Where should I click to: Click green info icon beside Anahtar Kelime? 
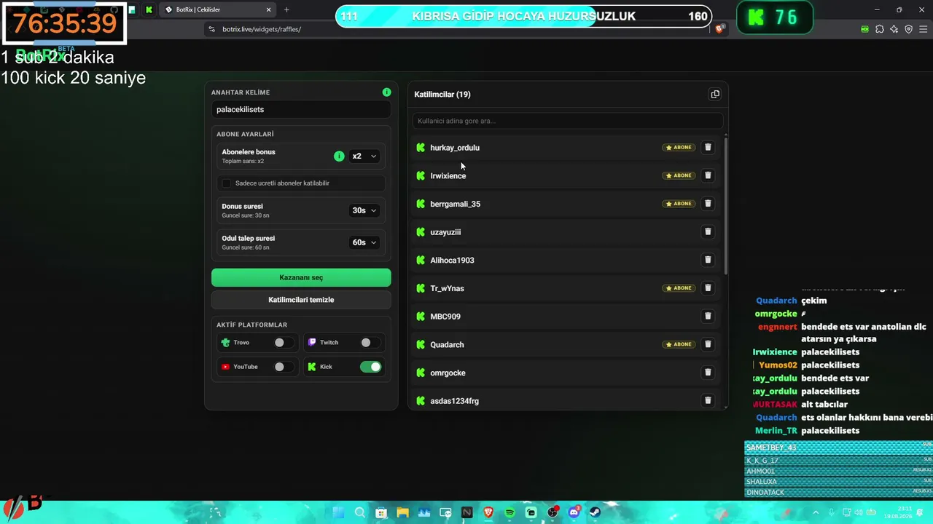386,92
